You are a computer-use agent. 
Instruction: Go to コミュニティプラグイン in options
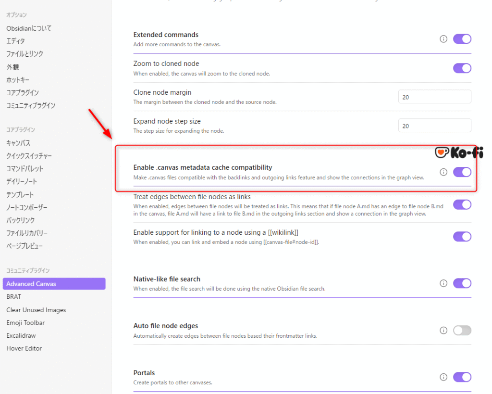pyautogui.click(x=31, y=105)
